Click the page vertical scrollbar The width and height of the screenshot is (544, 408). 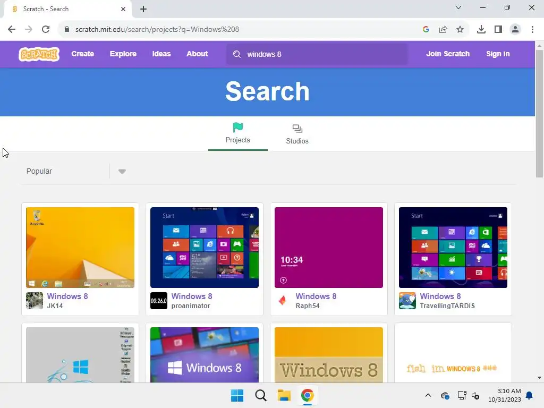[x=539, y=114]
